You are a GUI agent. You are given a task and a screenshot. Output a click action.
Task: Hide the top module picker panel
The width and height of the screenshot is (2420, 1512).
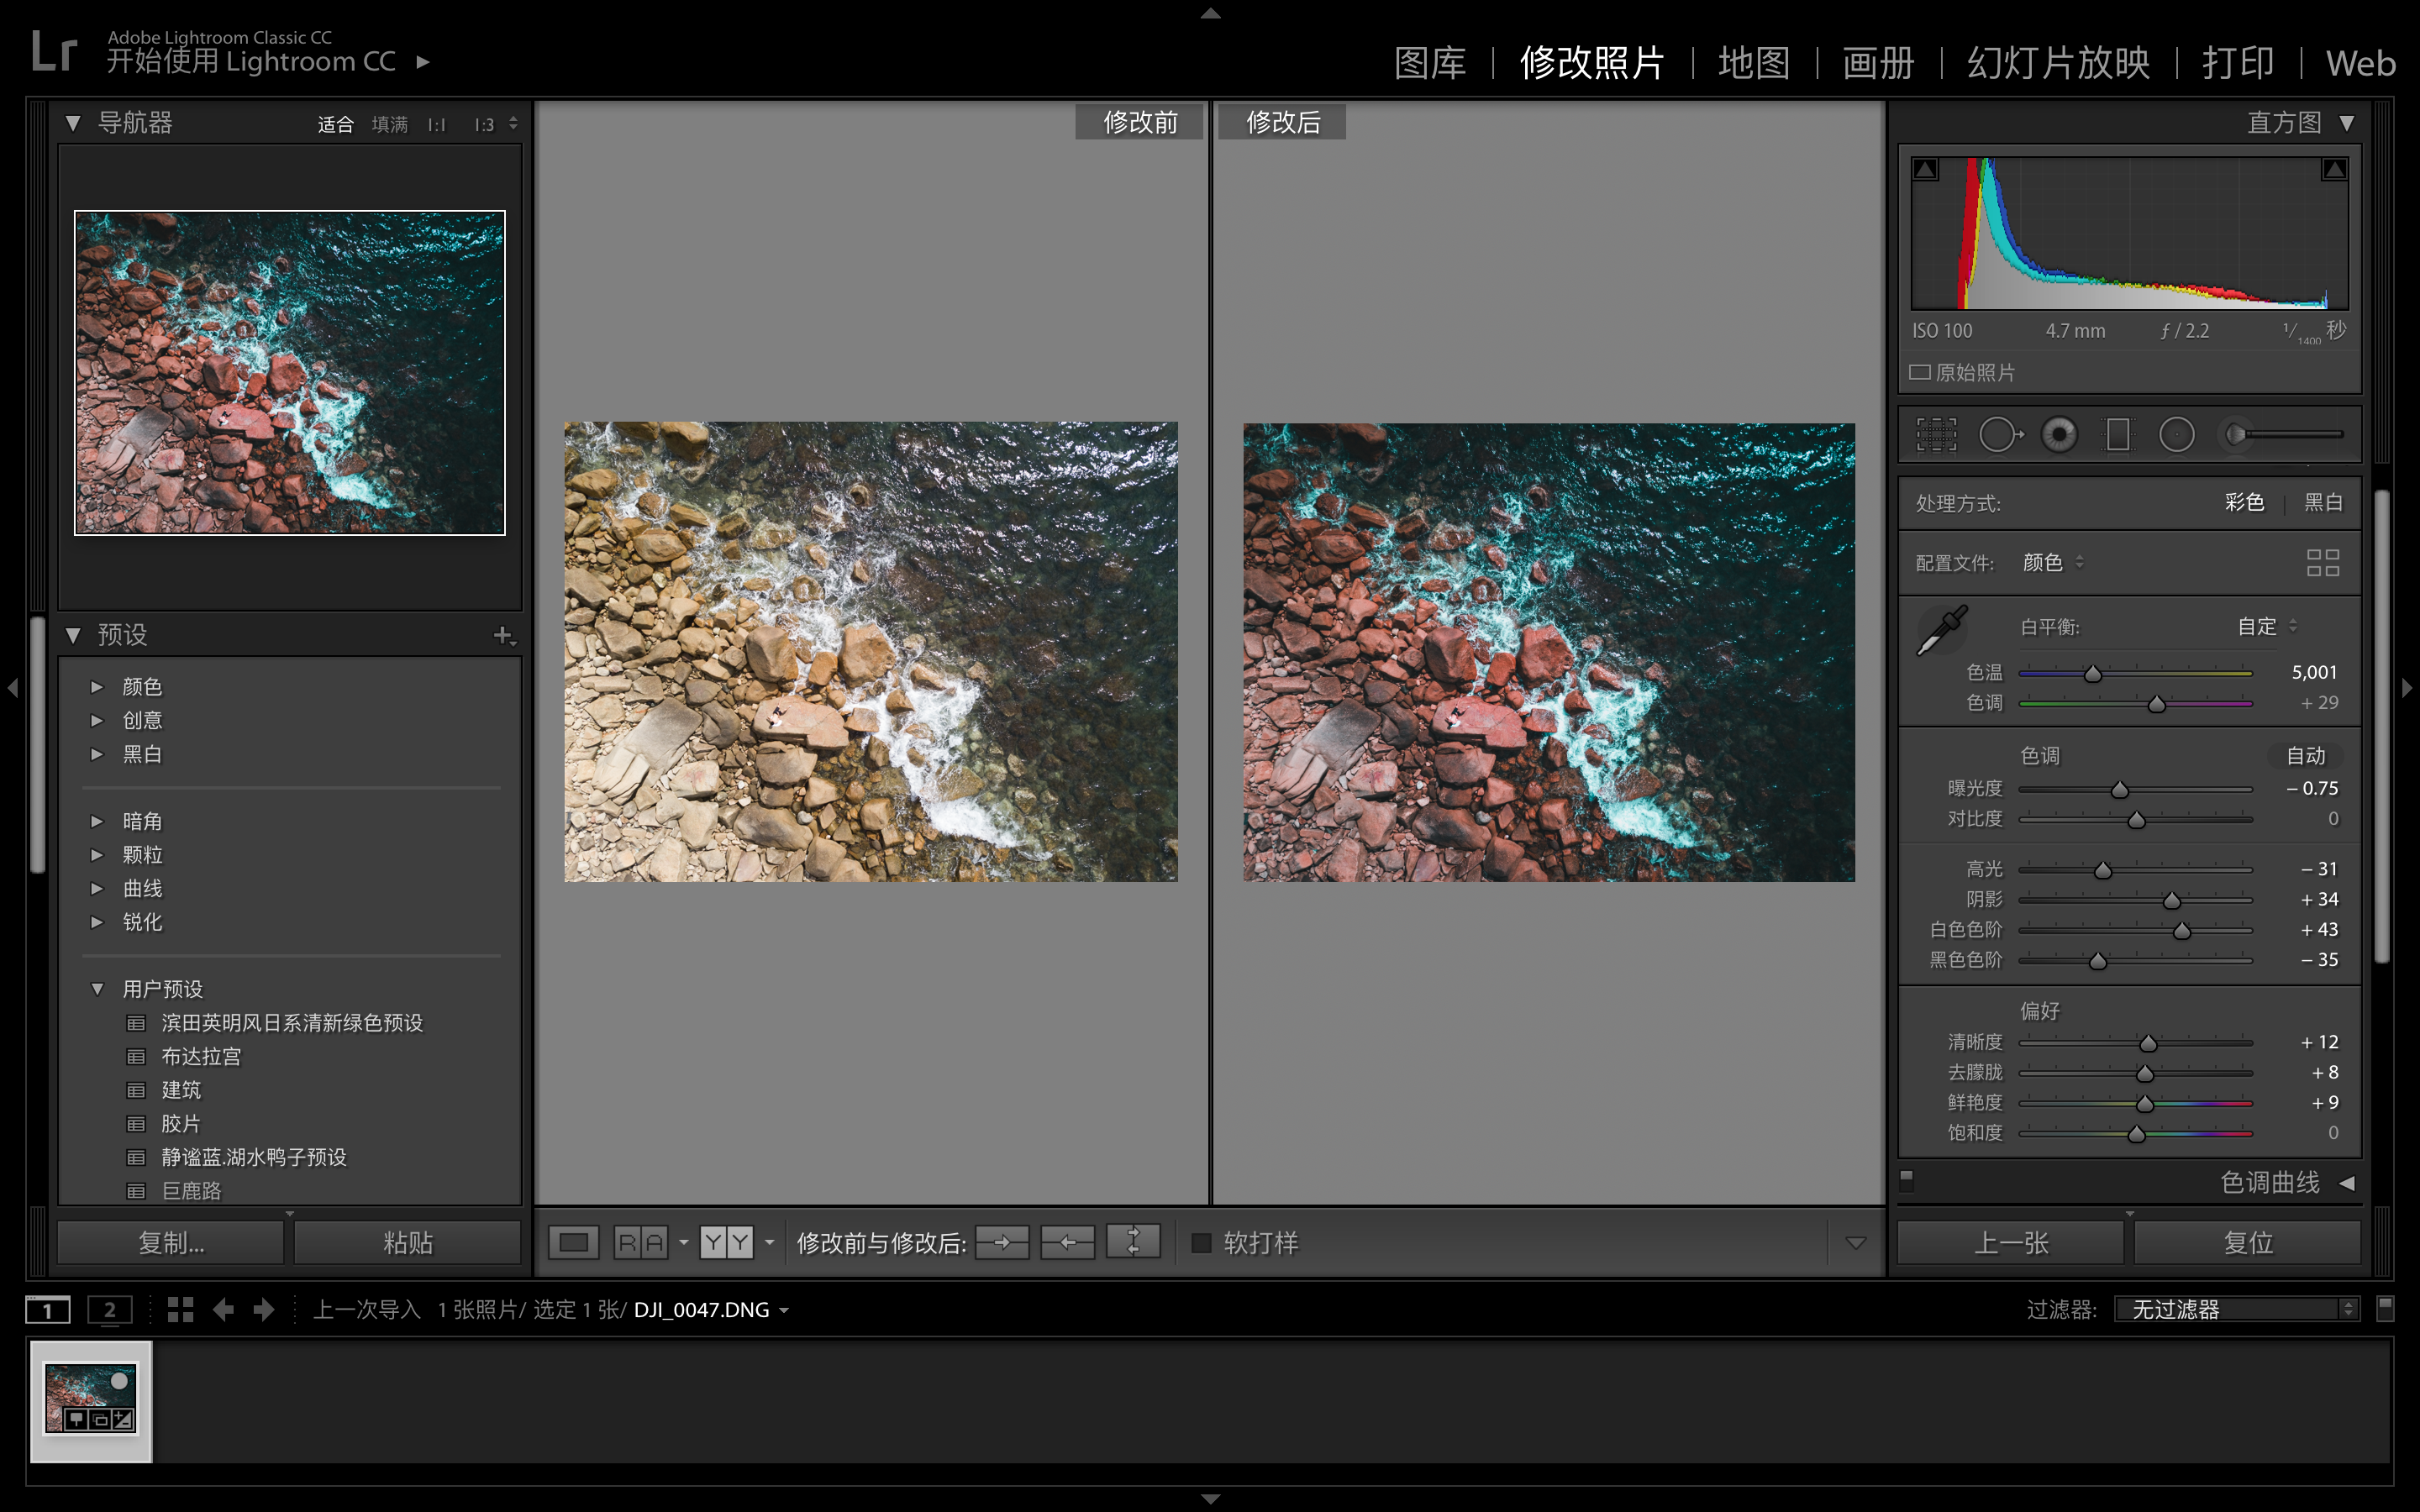point(1210,12)
